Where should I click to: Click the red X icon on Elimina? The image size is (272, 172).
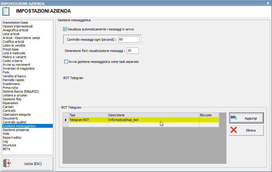pyautogui.click(x=234, y=130)
